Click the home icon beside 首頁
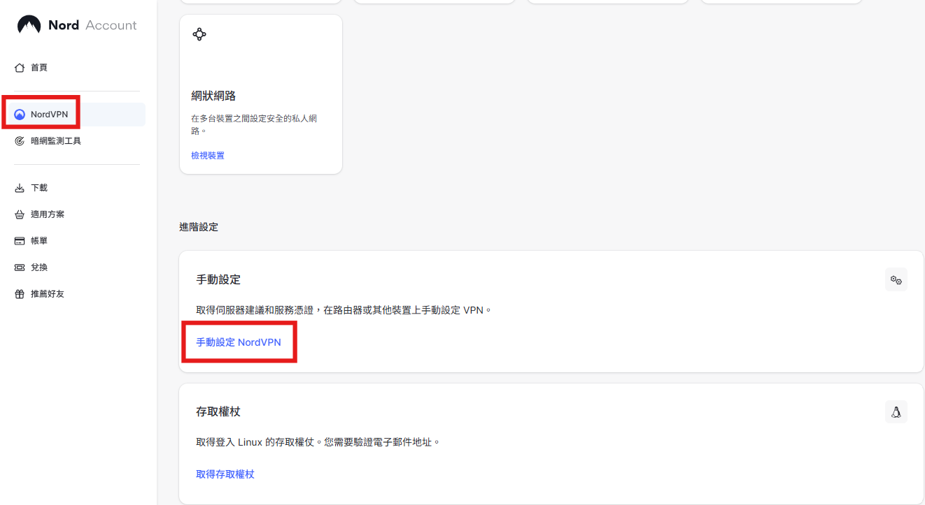This screenshot has width=925, height=505. [20, 68]
